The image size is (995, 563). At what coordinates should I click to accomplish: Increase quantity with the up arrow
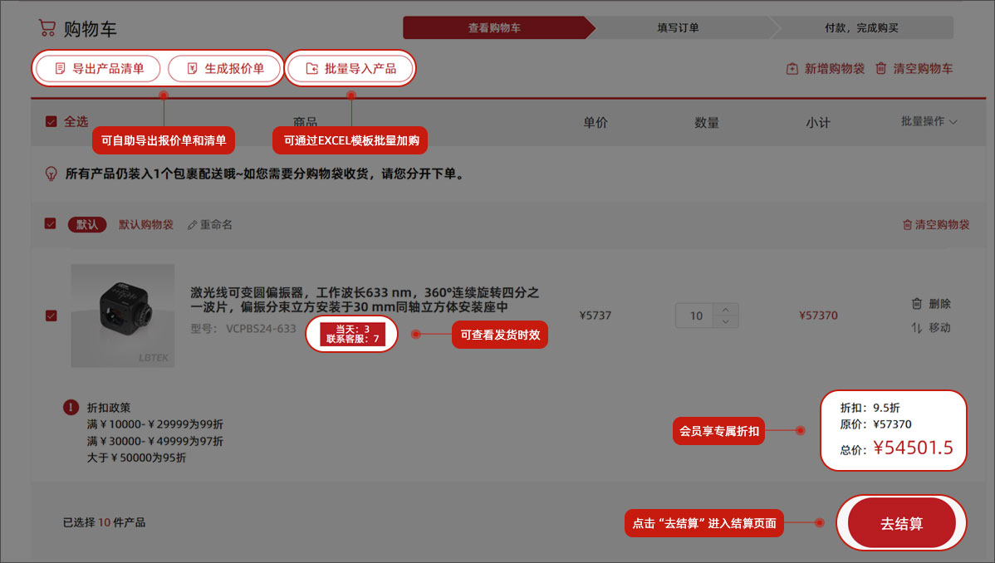coord(726,309)
